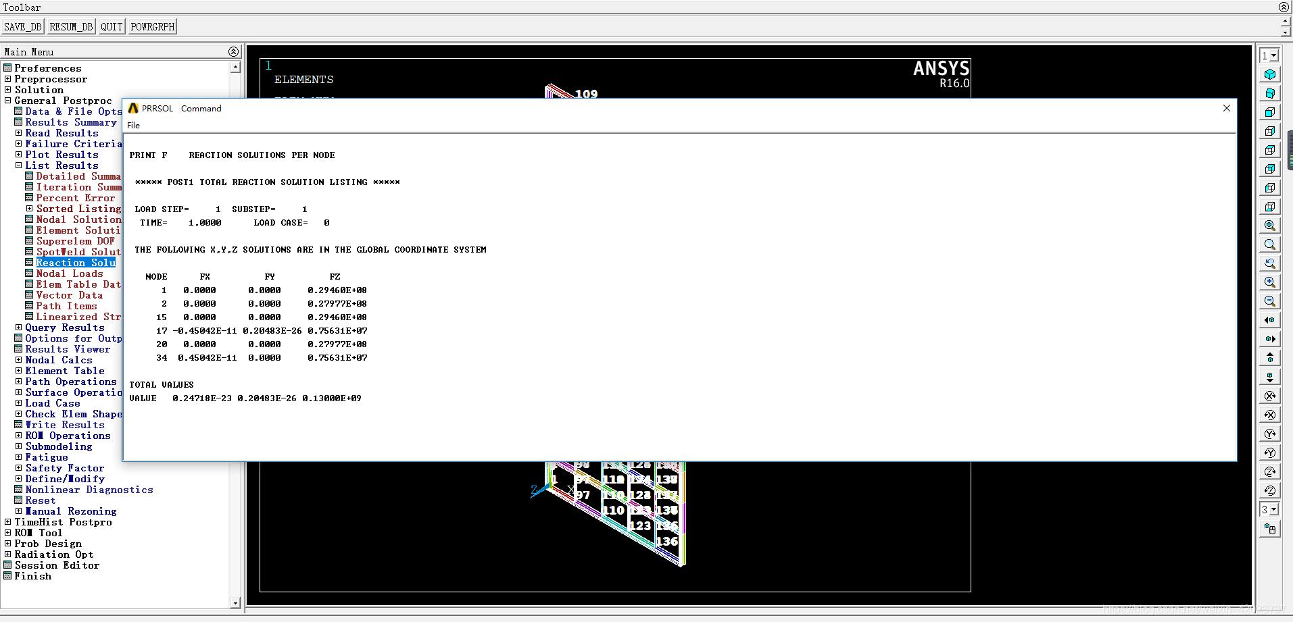Collapse the Main Menu panel
The width and height of the screenshot is (1293, 622).
[233, 51]
